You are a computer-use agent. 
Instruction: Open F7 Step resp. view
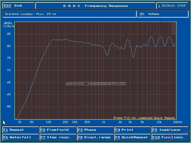point(58,137)
